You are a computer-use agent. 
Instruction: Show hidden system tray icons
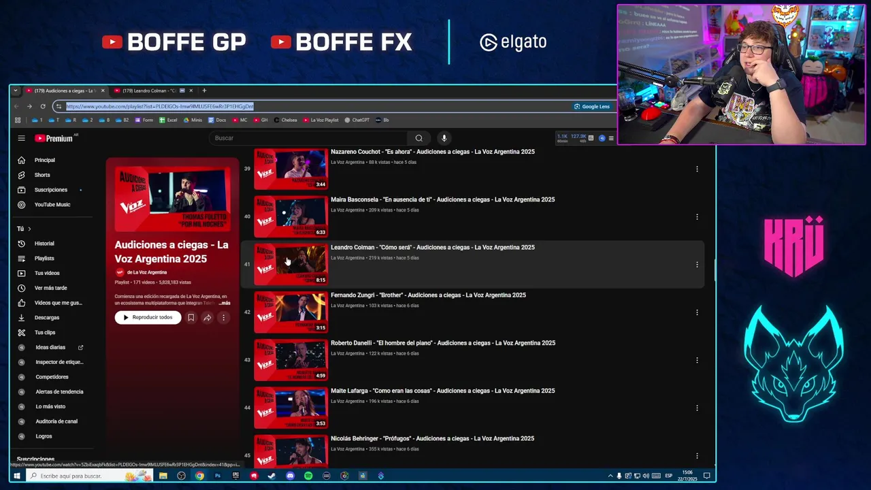[x=610, y=476]
